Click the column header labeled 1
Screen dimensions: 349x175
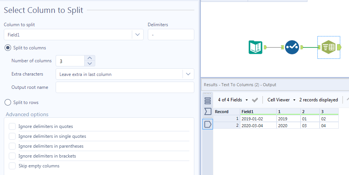289,112
